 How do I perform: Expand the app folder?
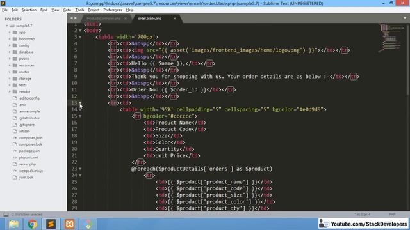click(10, 33)
